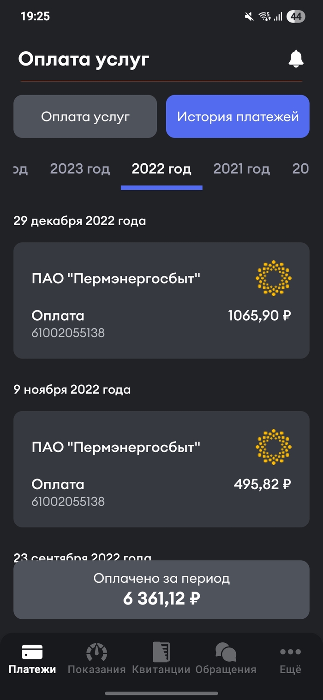Select the 2021 год tab
This screenshot has width=323, height=700.
(241, 169)
